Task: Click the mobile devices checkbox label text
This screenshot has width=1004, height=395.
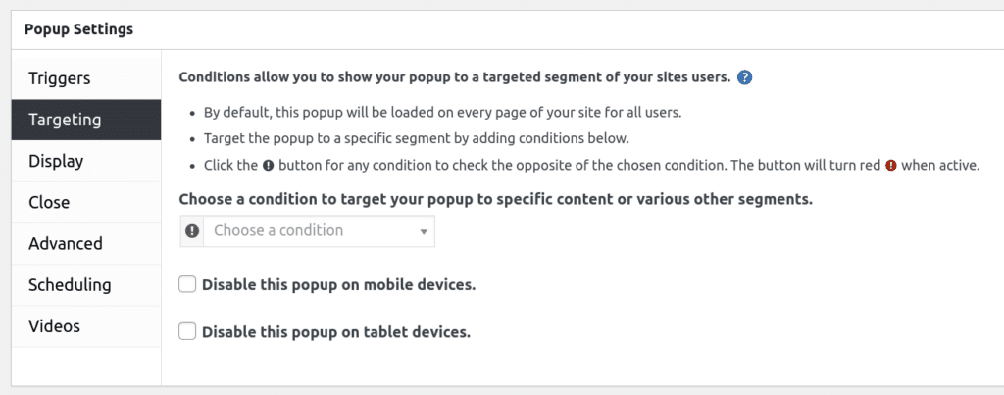Action: (x=338, y=285)
